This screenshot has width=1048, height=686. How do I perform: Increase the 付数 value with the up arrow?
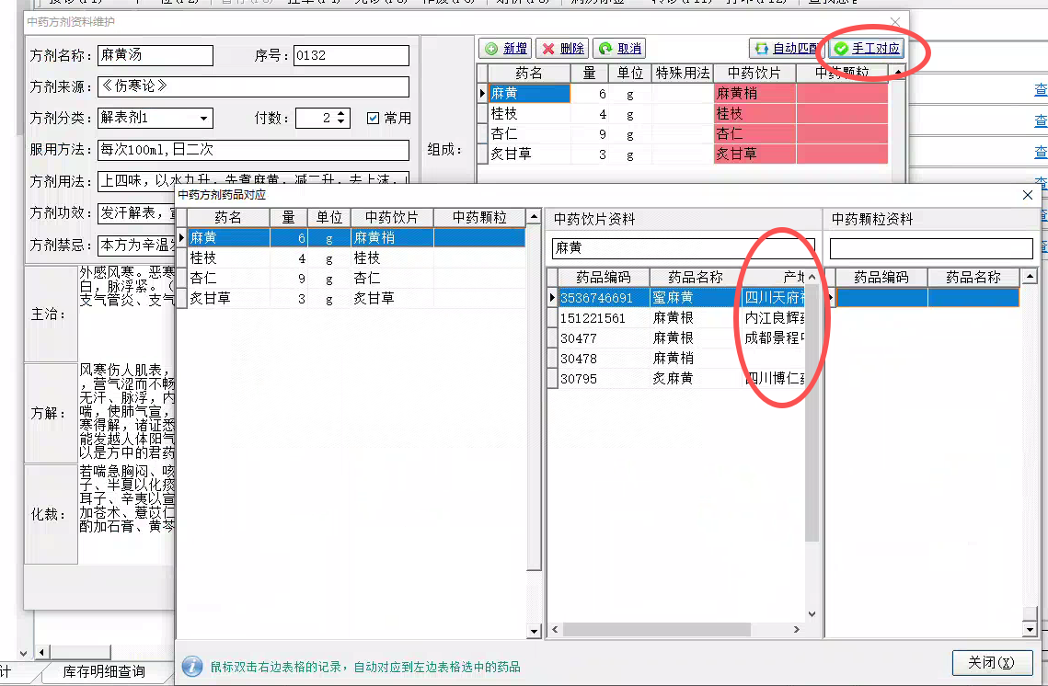(x=342, y=113)
